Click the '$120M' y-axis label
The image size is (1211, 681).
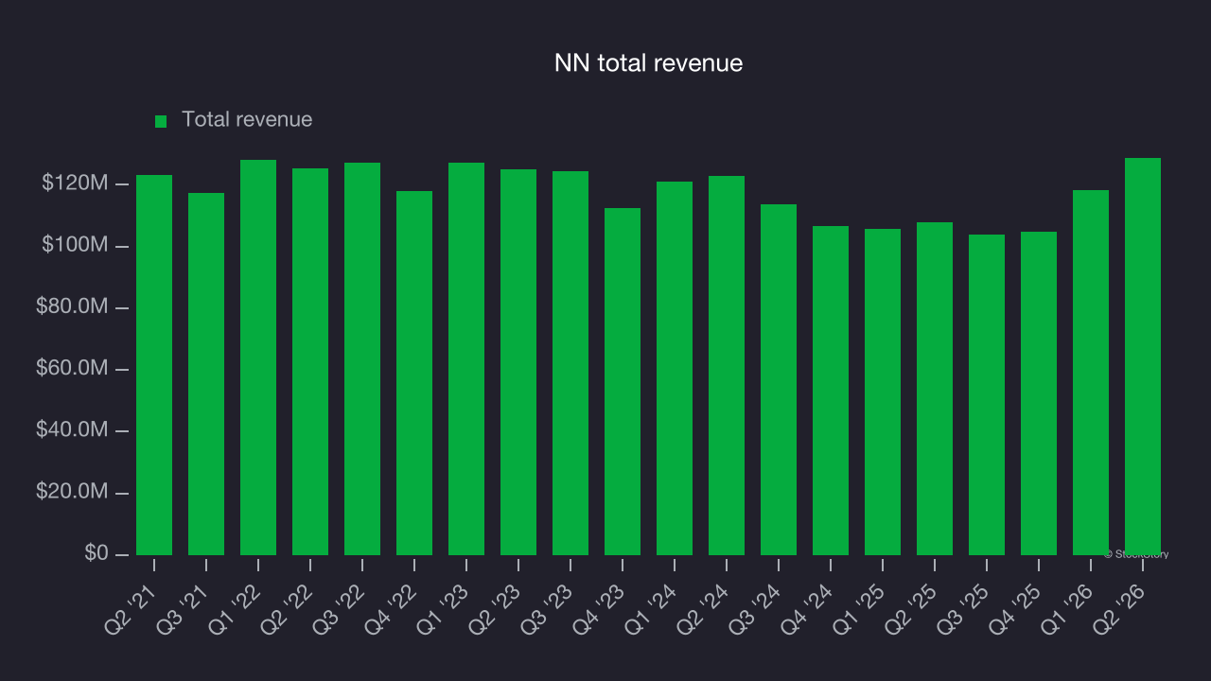tap(75, 183)
